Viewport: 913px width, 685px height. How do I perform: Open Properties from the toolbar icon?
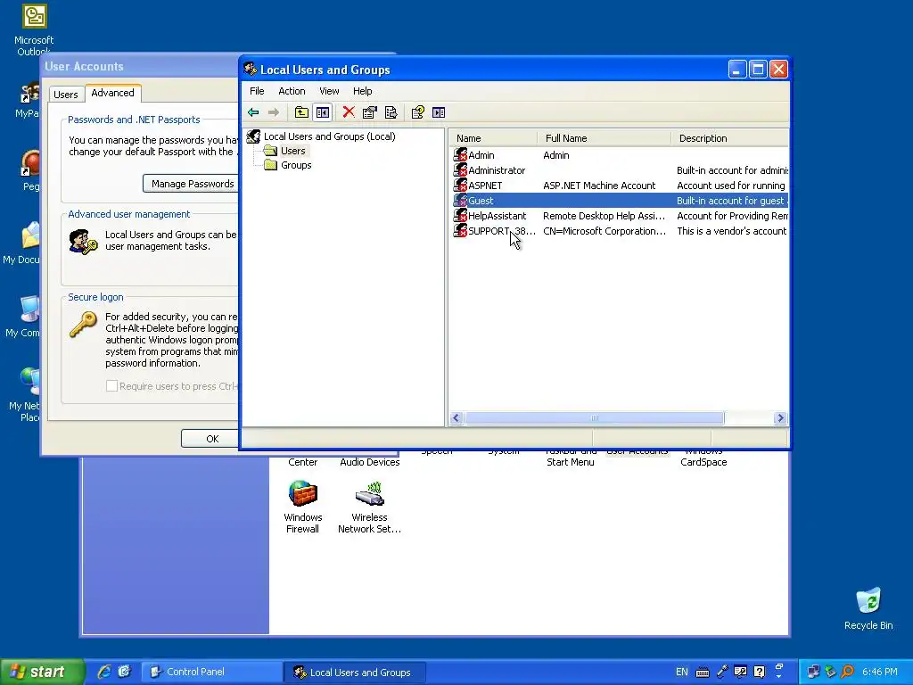370,112
